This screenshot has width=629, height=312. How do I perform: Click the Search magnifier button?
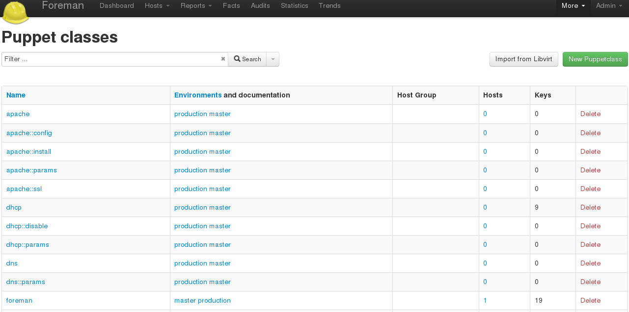point(247,59)
